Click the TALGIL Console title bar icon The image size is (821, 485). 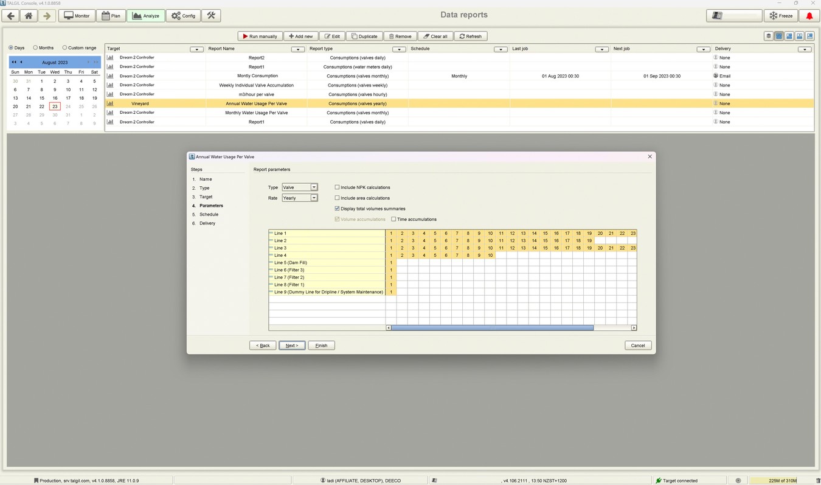point(3,3)
